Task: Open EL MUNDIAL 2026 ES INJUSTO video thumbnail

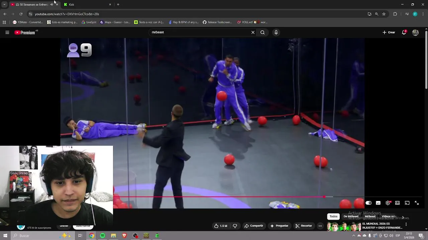Action: click(x=344, y=226)
